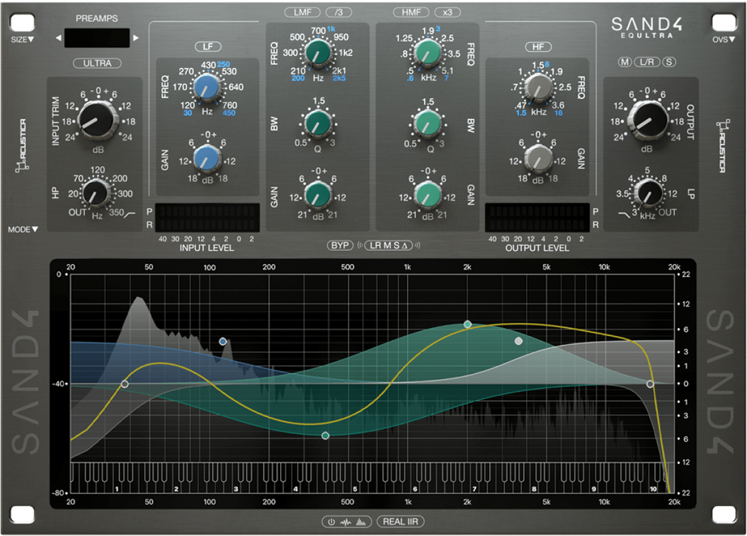Select the M channel mode
Viewport: 747px width, 536px height.
tap(624, 62)
